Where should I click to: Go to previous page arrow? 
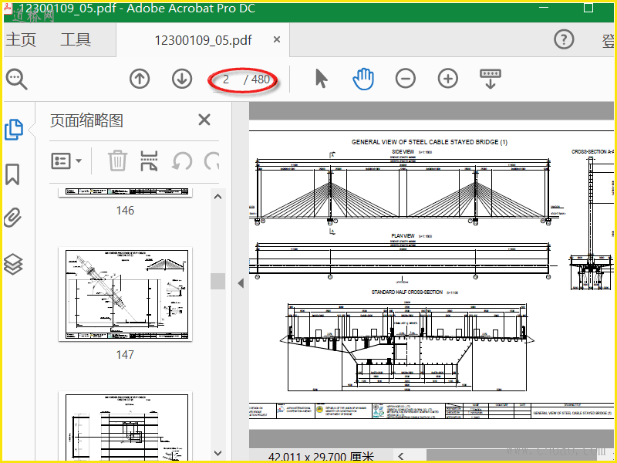click(140, 79)
